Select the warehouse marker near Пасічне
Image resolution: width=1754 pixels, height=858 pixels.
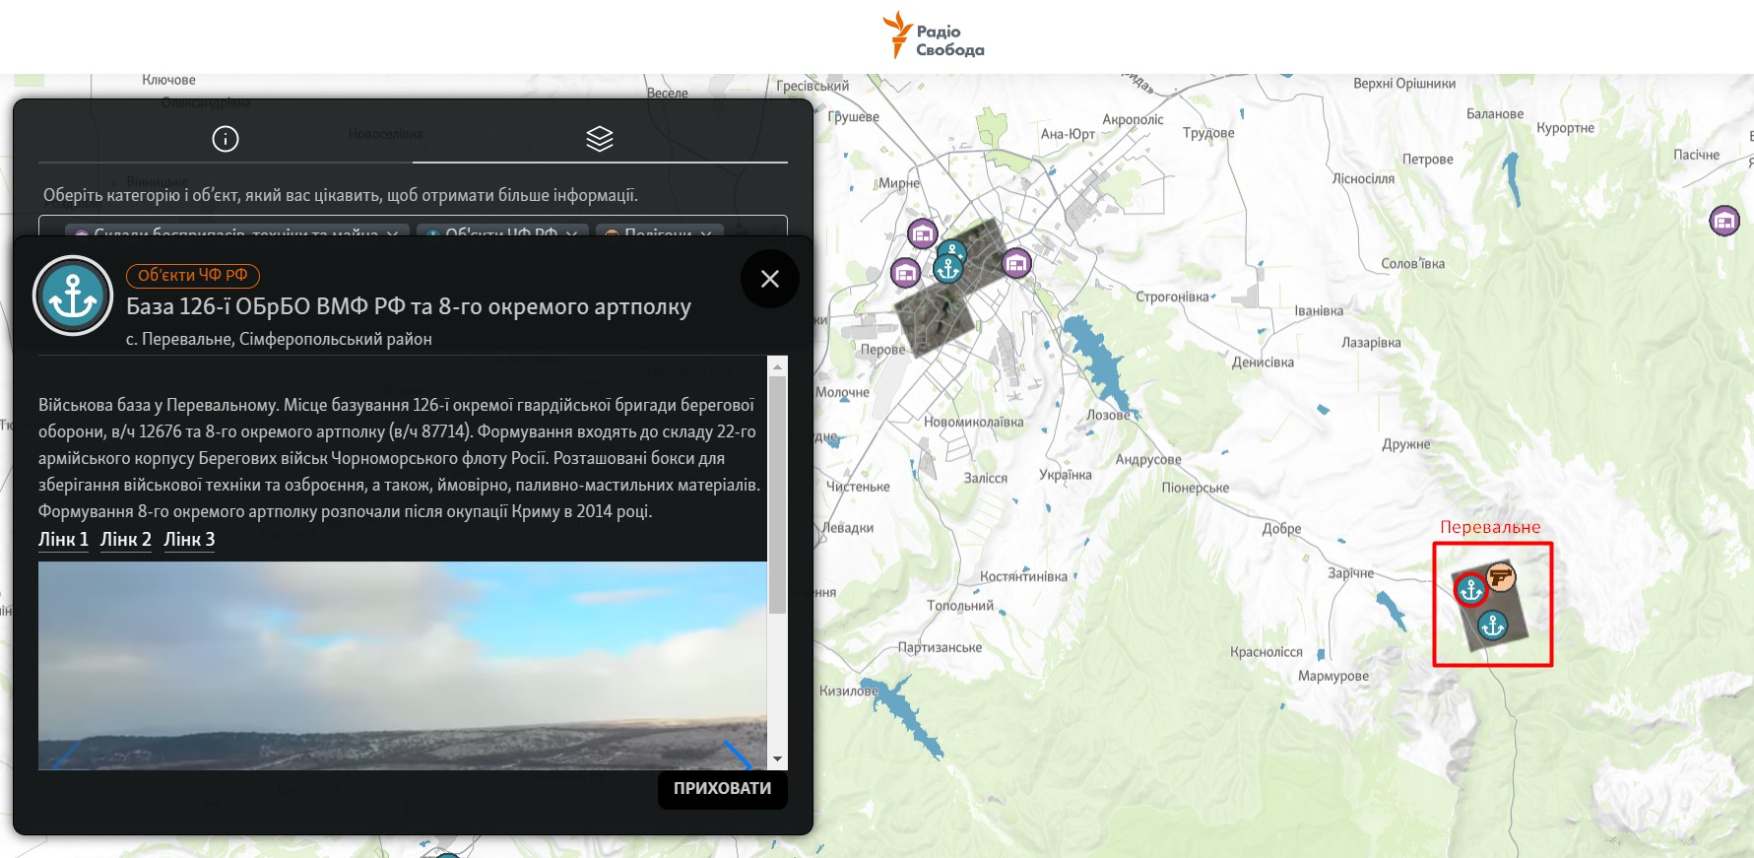pos(1724,221)
